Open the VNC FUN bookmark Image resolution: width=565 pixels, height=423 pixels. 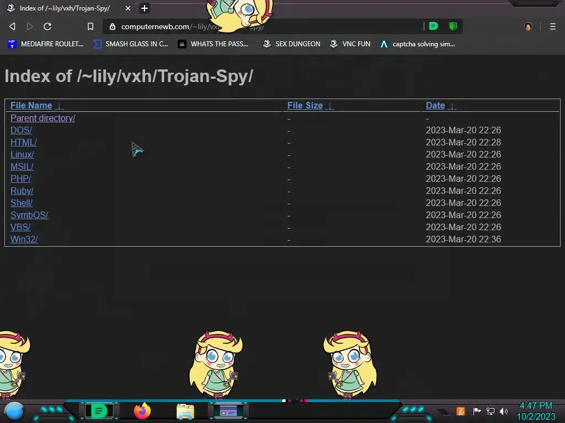click(350, 44)
